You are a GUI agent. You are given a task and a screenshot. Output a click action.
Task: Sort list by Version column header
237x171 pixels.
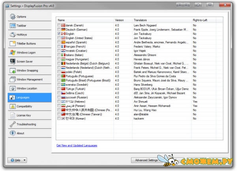pyautogui.click(x=123, y=20)
